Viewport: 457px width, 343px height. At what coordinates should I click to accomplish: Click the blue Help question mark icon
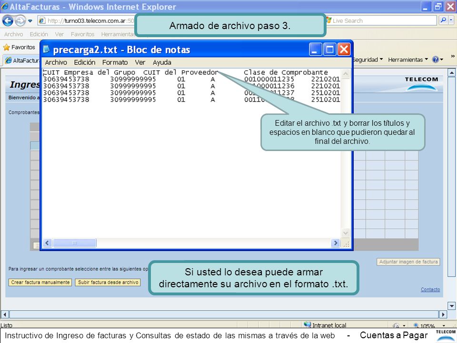click(x=436, y=60)
